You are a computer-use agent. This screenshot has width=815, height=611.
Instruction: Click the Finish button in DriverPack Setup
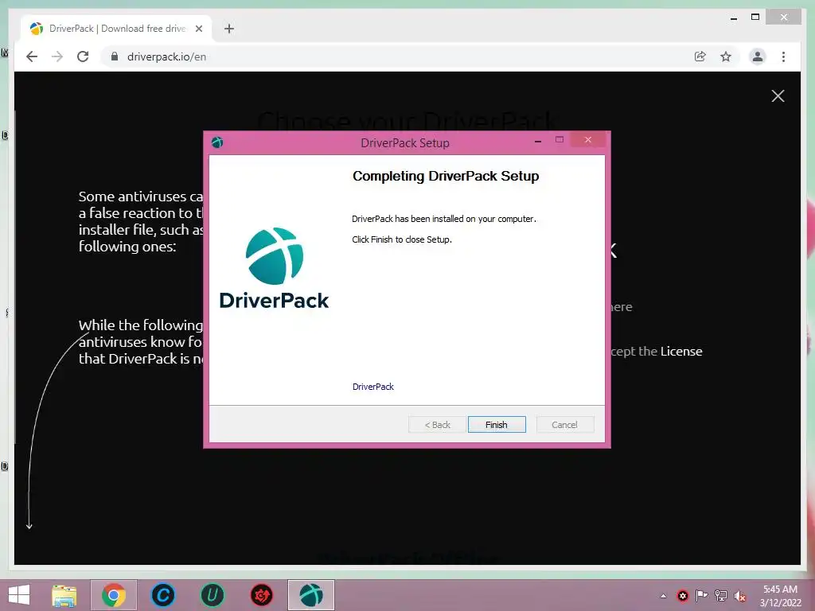[497, 425]
